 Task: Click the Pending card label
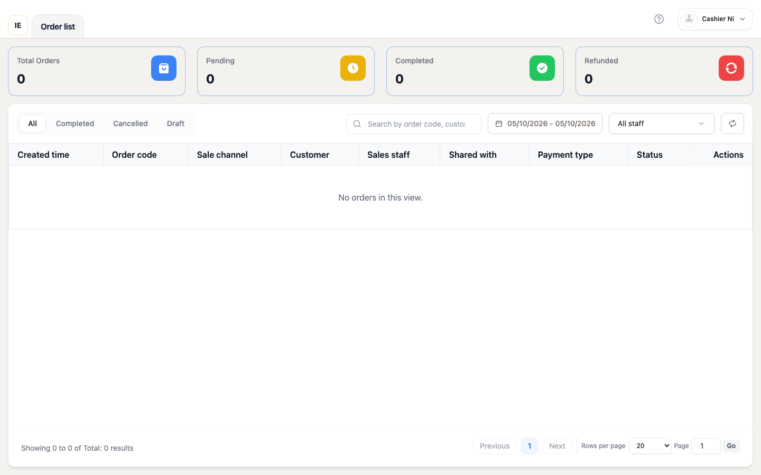[x=220, y=61]
